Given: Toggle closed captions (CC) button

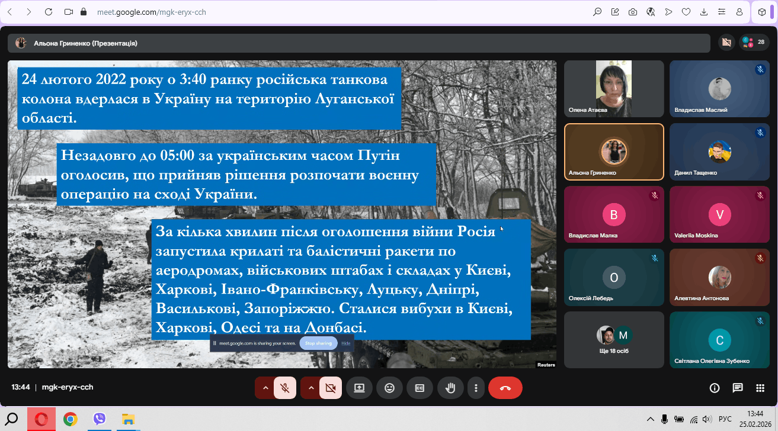Looking at the screenshot, I should [420, 388].
